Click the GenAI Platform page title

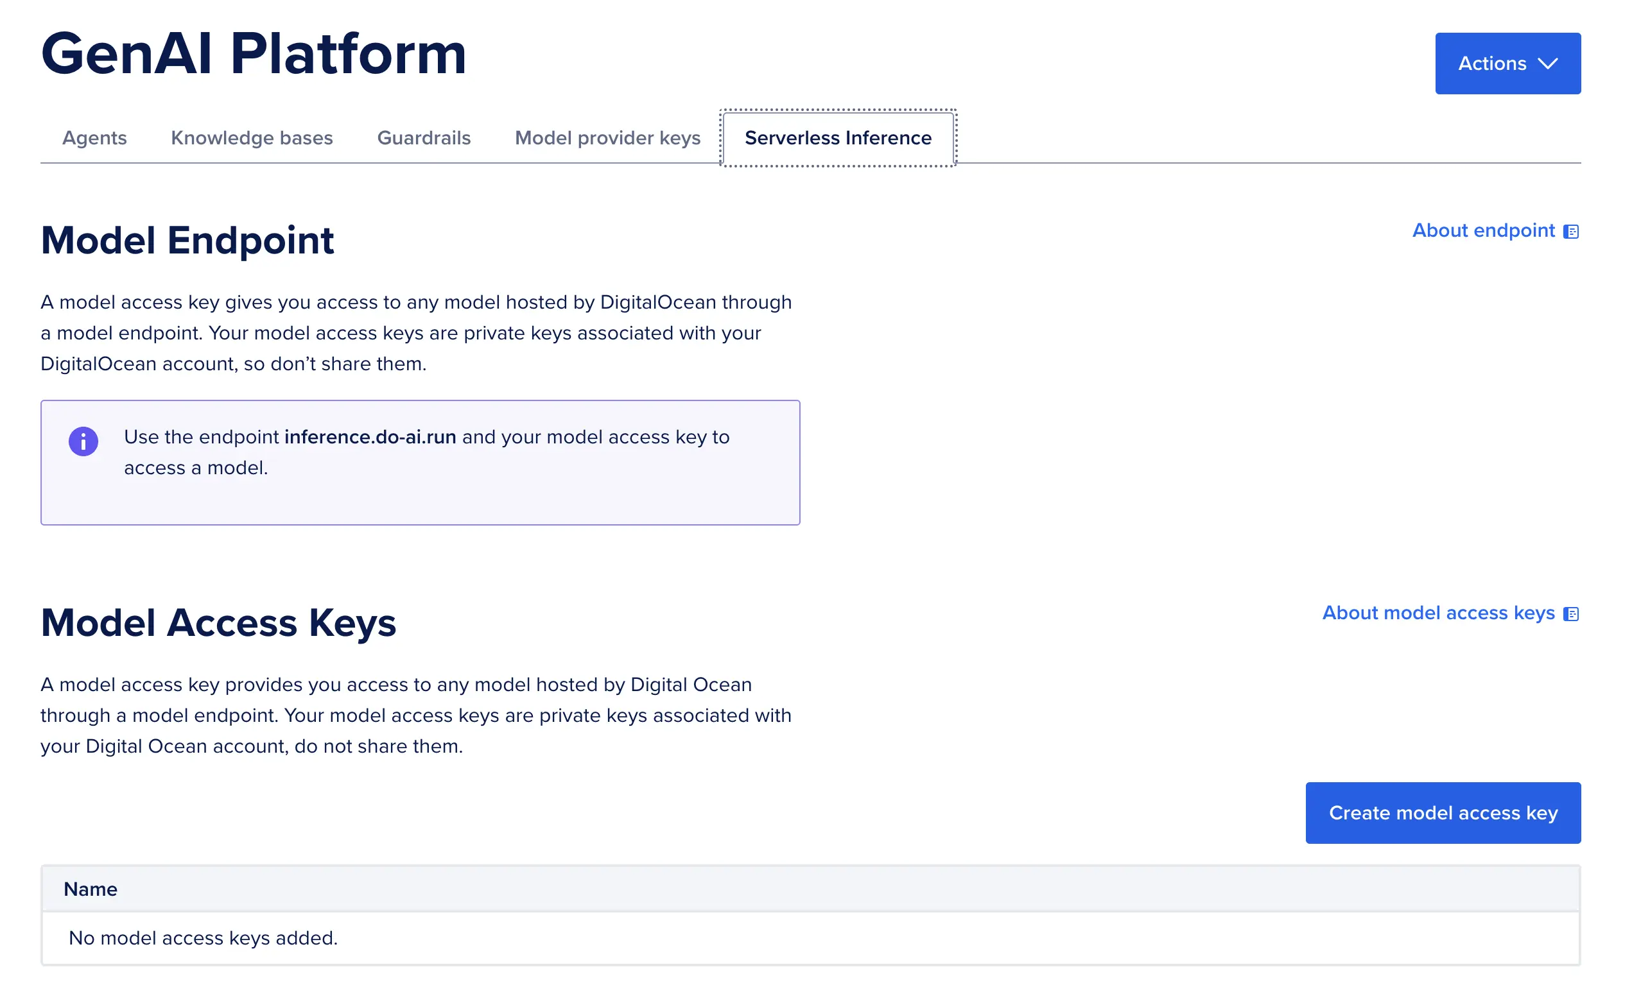coord(253,54)
